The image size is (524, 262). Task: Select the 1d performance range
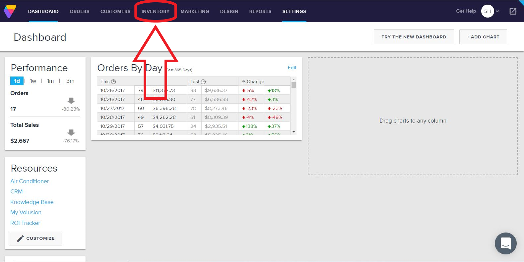coord(17,81)
